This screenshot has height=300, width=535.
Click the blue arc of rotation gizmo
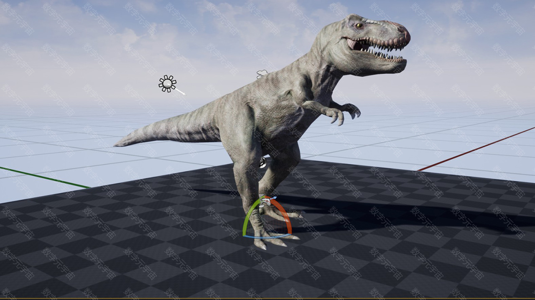click(x=267, y=237)
